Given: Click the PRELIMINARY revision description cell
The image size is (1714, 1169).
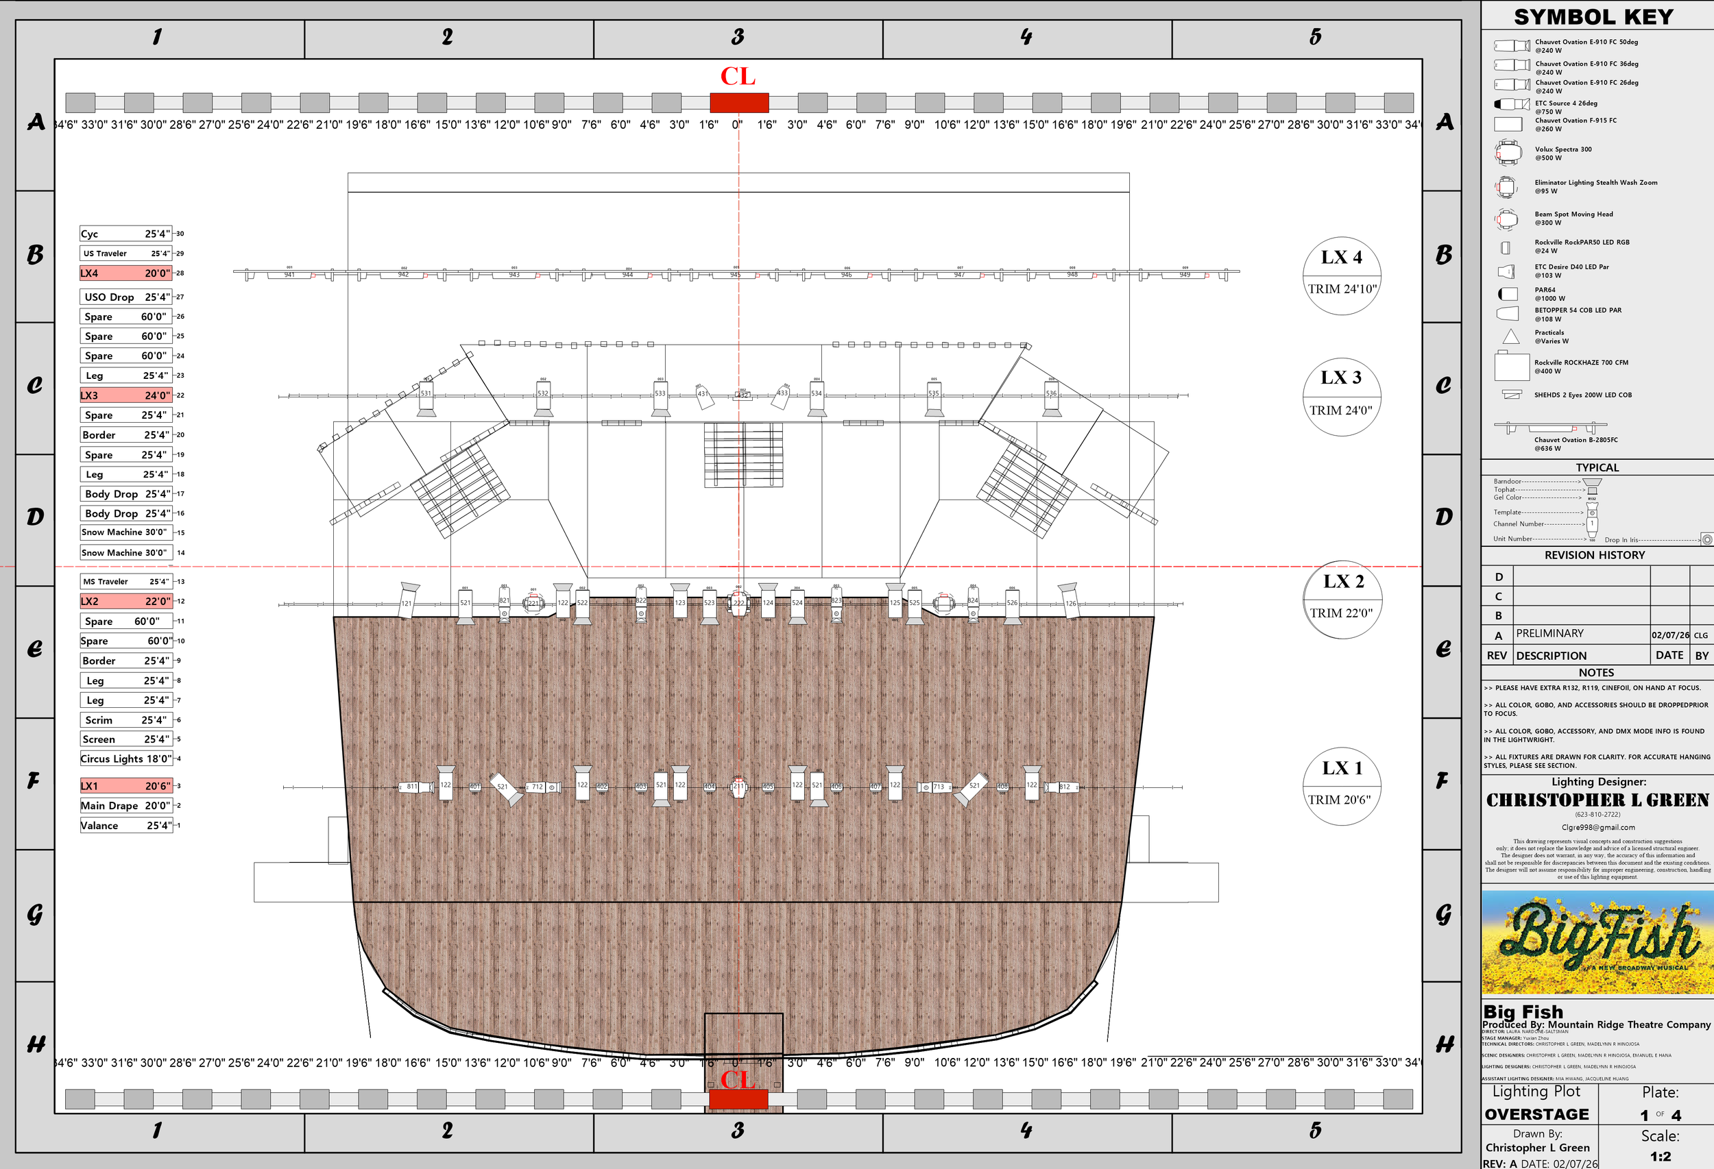Looking at the screenshot, I should pos(1581,634).
